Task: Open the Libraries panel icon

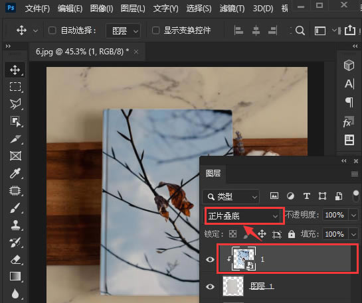Action: coord(349,140)
